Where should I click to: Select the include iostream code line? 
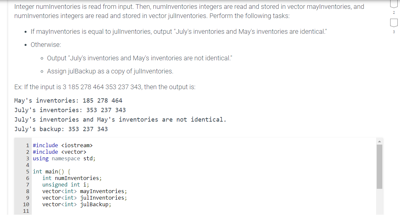click(x=62, y=145)
